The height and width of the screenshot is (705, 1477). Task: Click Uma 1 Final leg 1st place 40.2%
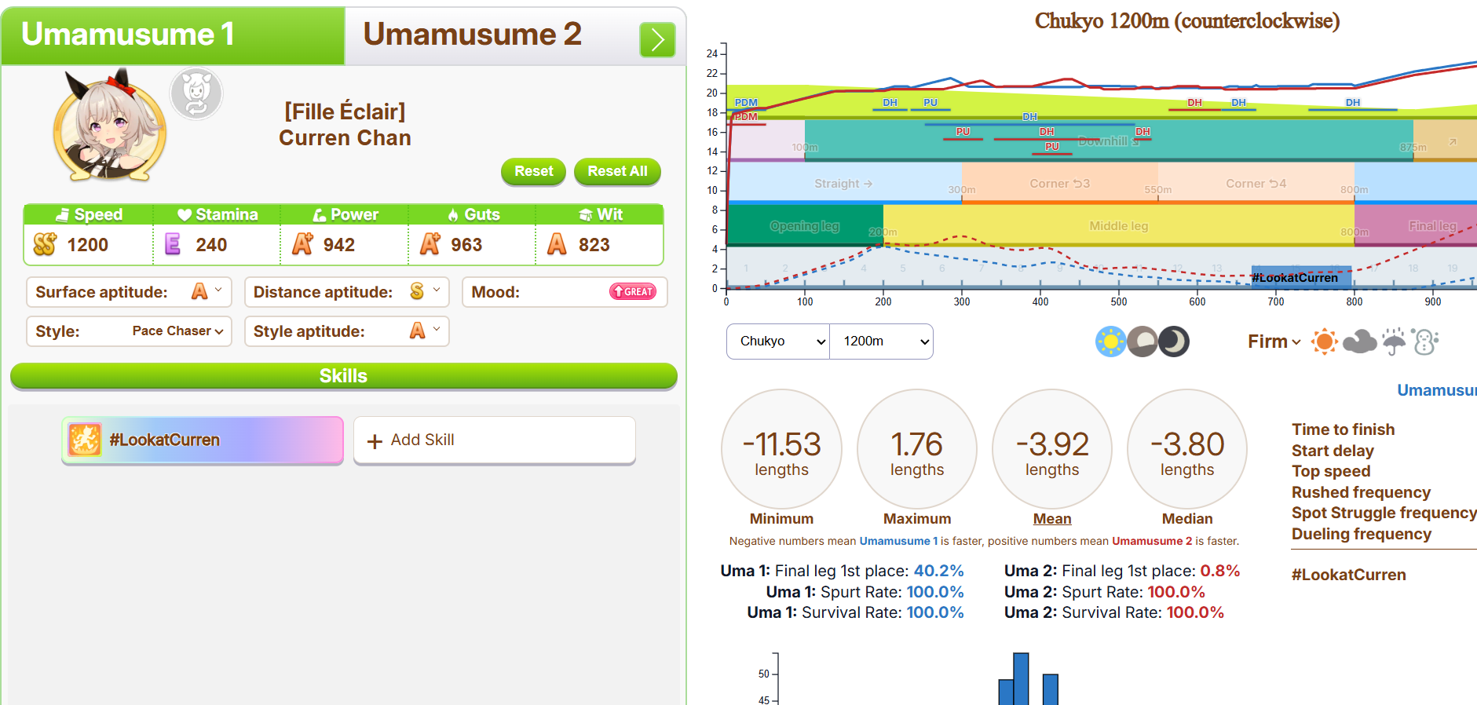(842, 571)
